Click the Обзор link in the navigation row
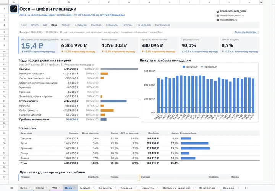 tap(35, 25)
